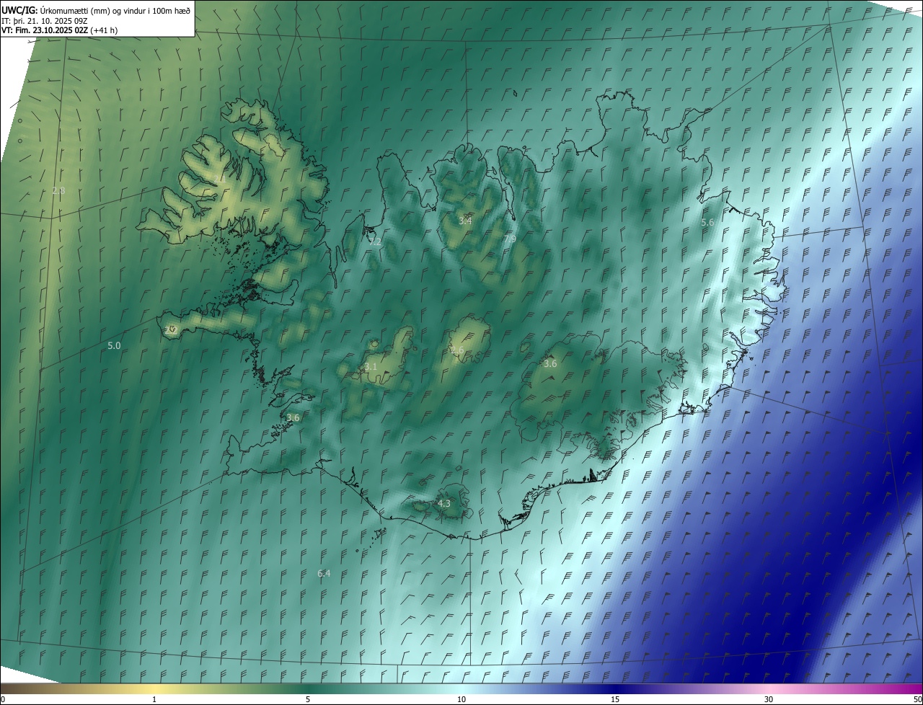Click the valid time 'VT: Fim. 23.10.2025 02Z (+41 h)'
Image resolution: width=923 pixels, height=705 pixels.
(x=59, y=30)
